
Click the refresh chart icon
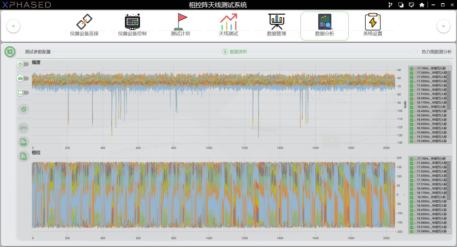click(x=23, y=109)
